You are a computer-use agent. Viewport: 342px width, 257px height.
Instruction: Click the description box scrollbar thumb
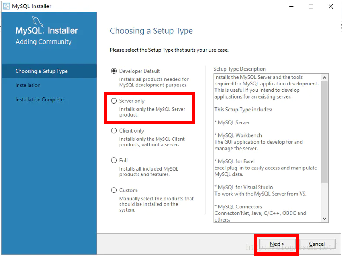click(x=325, y=131)
